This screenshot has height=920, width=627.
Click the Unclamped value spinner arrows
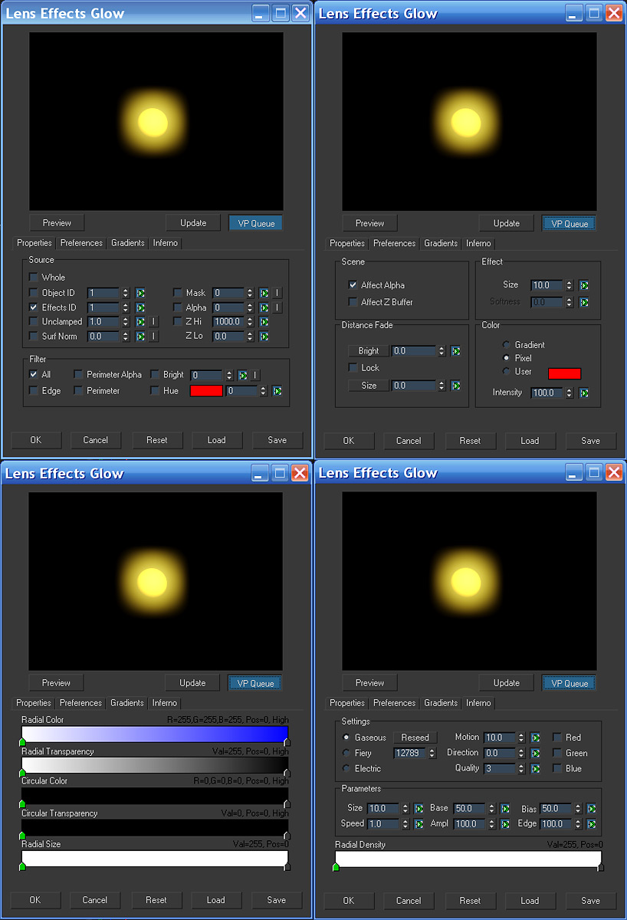coord(126,322)
